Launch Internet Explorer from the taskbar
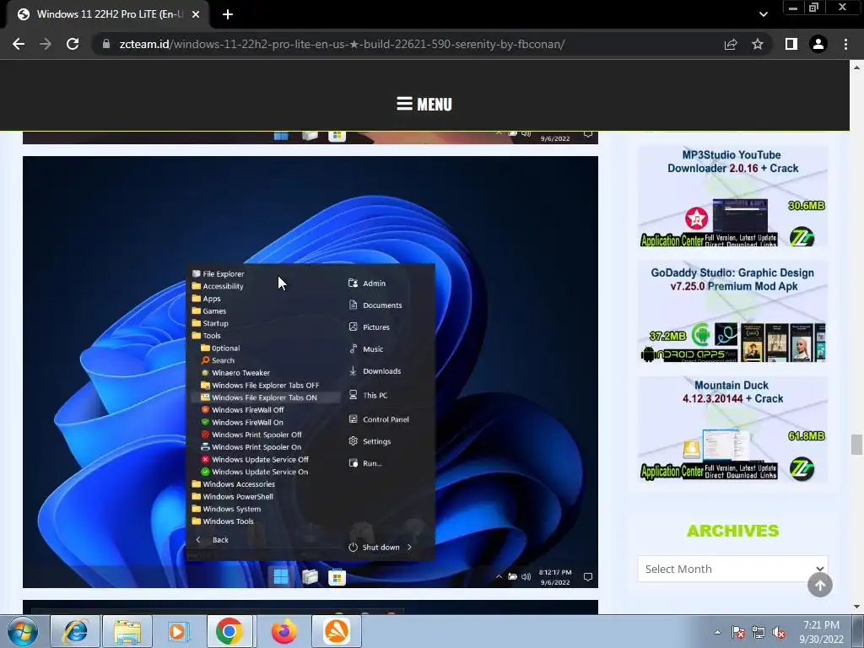This screenshot has height=648, width=864. (75, 631)
